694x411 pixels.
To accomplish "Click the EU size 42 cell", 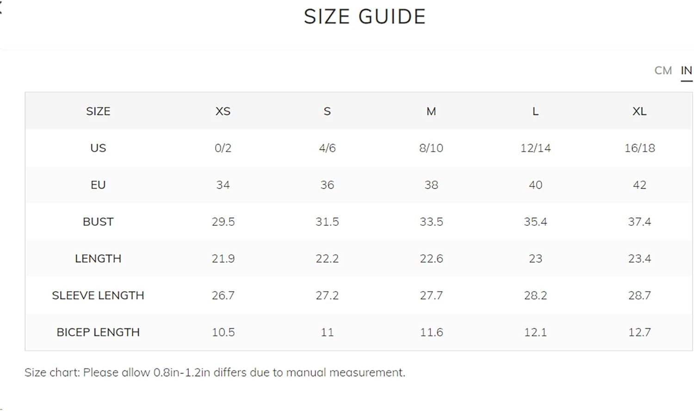I will 639,185.
